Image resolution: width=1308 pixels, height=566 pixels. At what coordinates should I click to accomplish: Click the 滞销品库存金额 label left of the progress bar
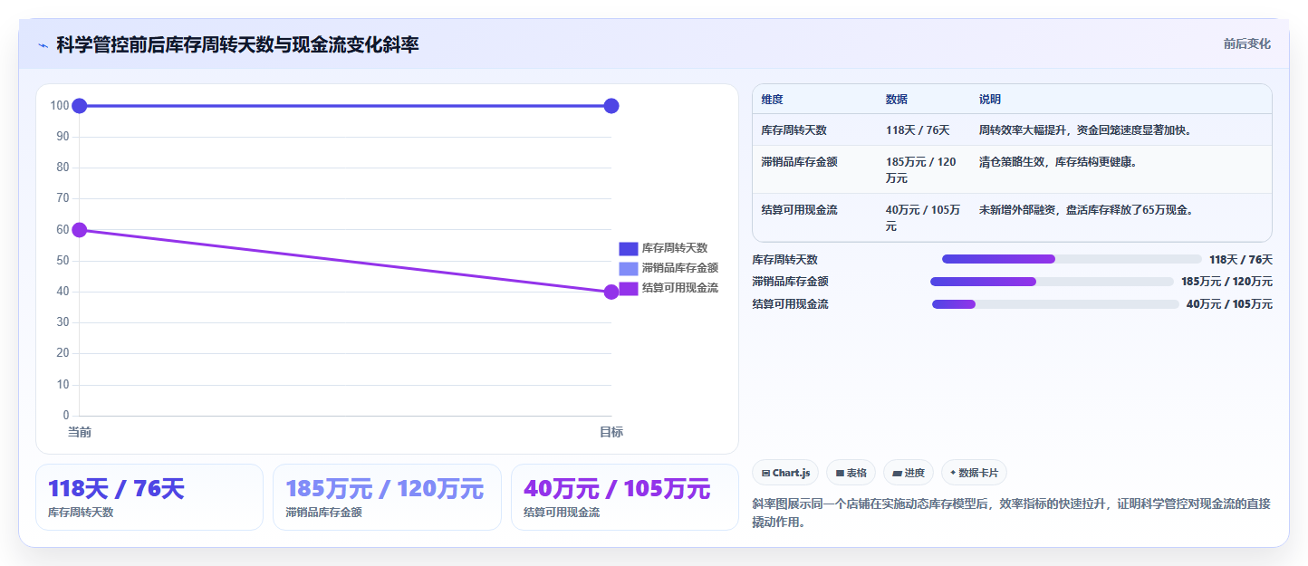[x=790, y=282]
